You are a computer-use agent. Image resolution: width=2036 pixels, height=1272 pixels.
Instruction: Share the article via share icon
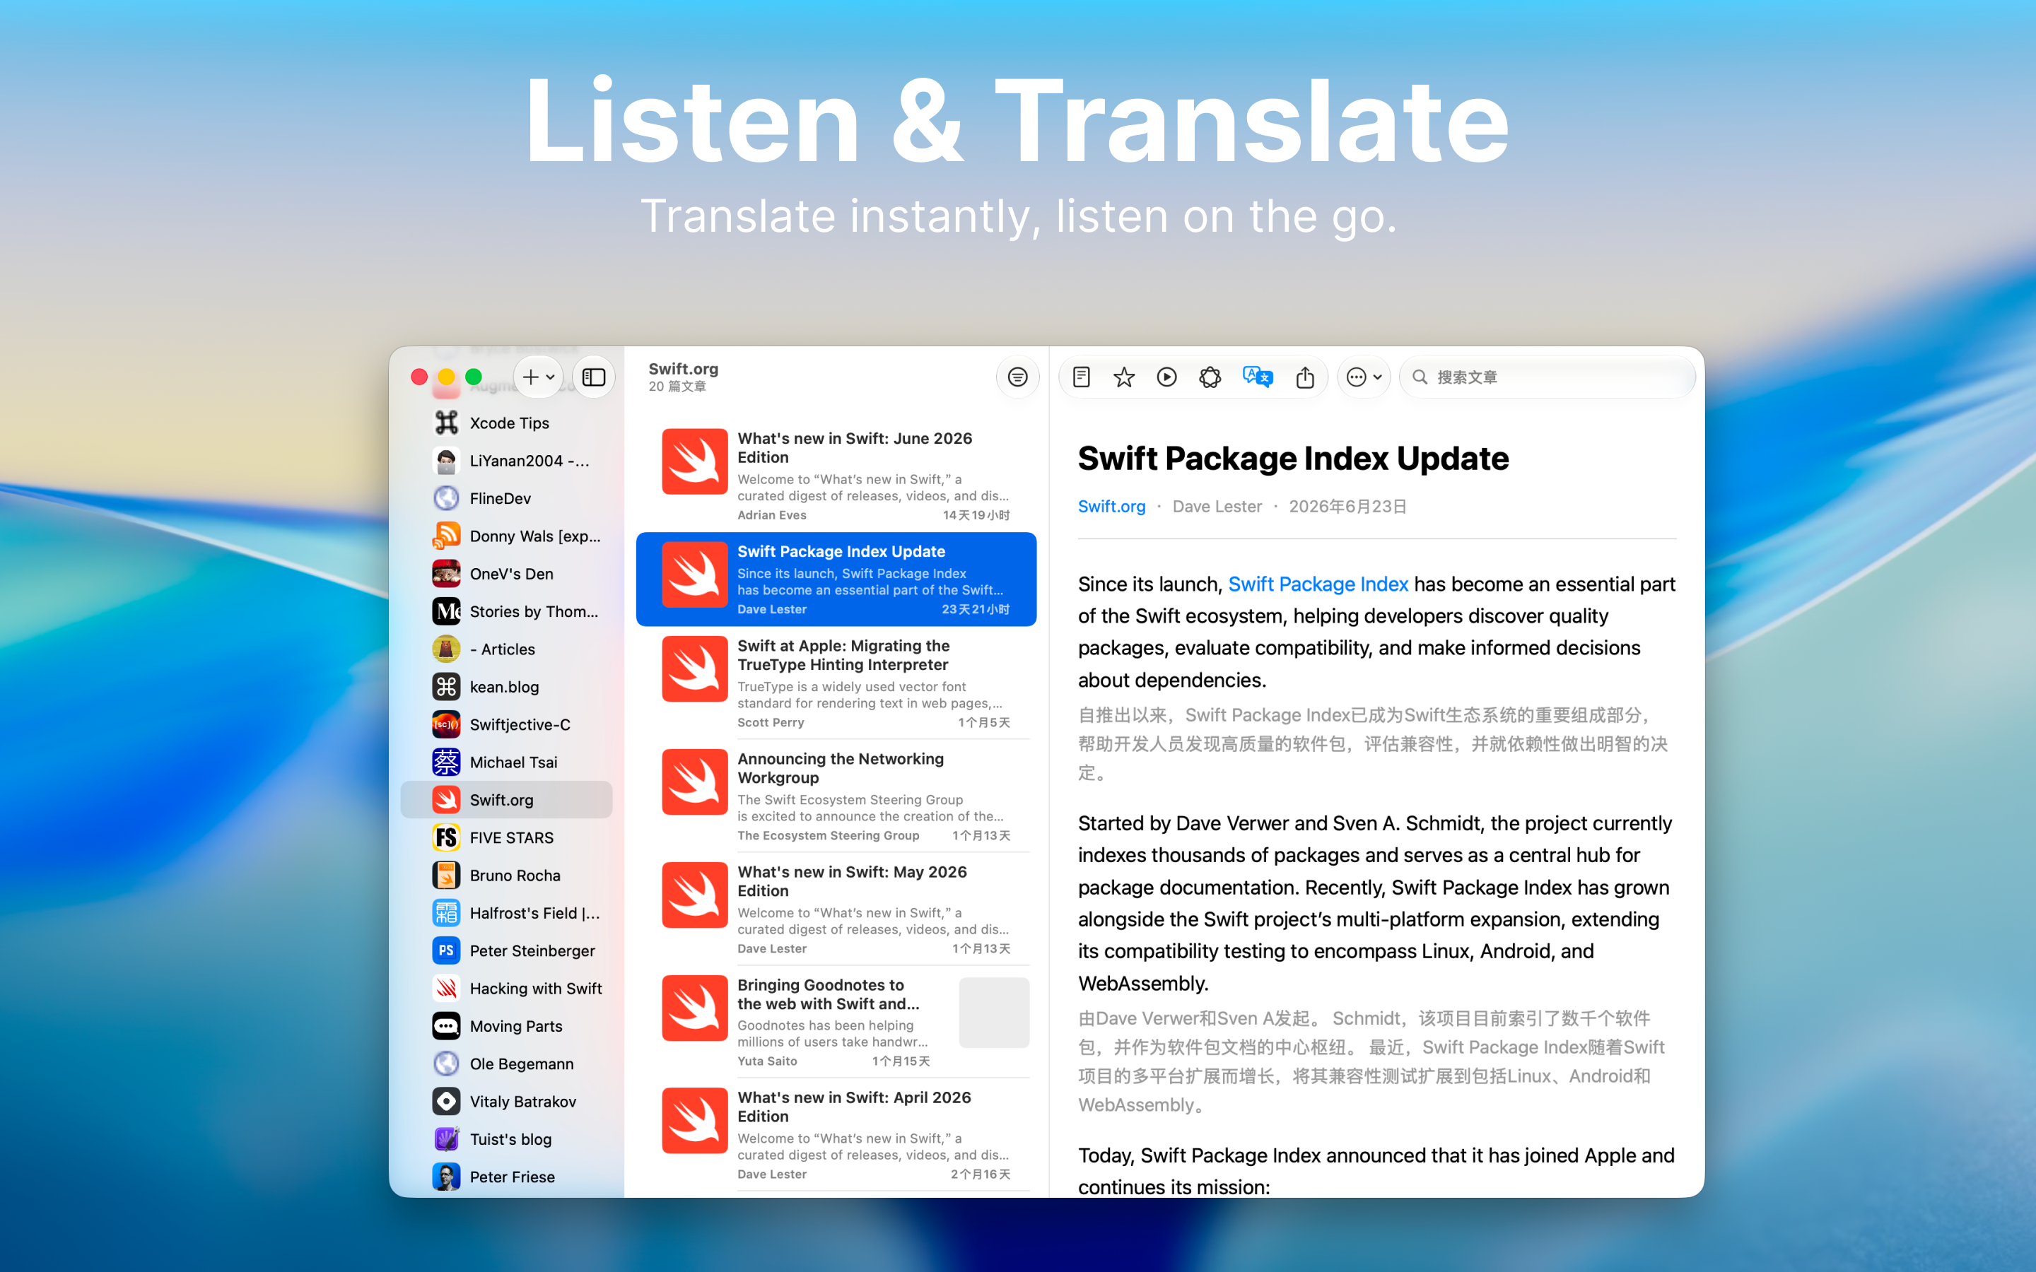click(1305, 377)
